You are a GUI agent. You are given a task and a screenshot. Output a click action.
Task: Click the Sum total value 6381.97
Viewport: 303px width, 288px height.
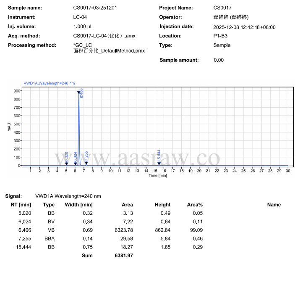[x=124, y=255]
